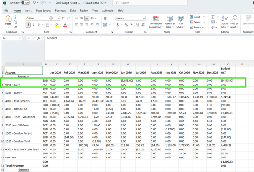Click Increase Indent icon
The image size is (254, 172).
[x=98, y=25]
